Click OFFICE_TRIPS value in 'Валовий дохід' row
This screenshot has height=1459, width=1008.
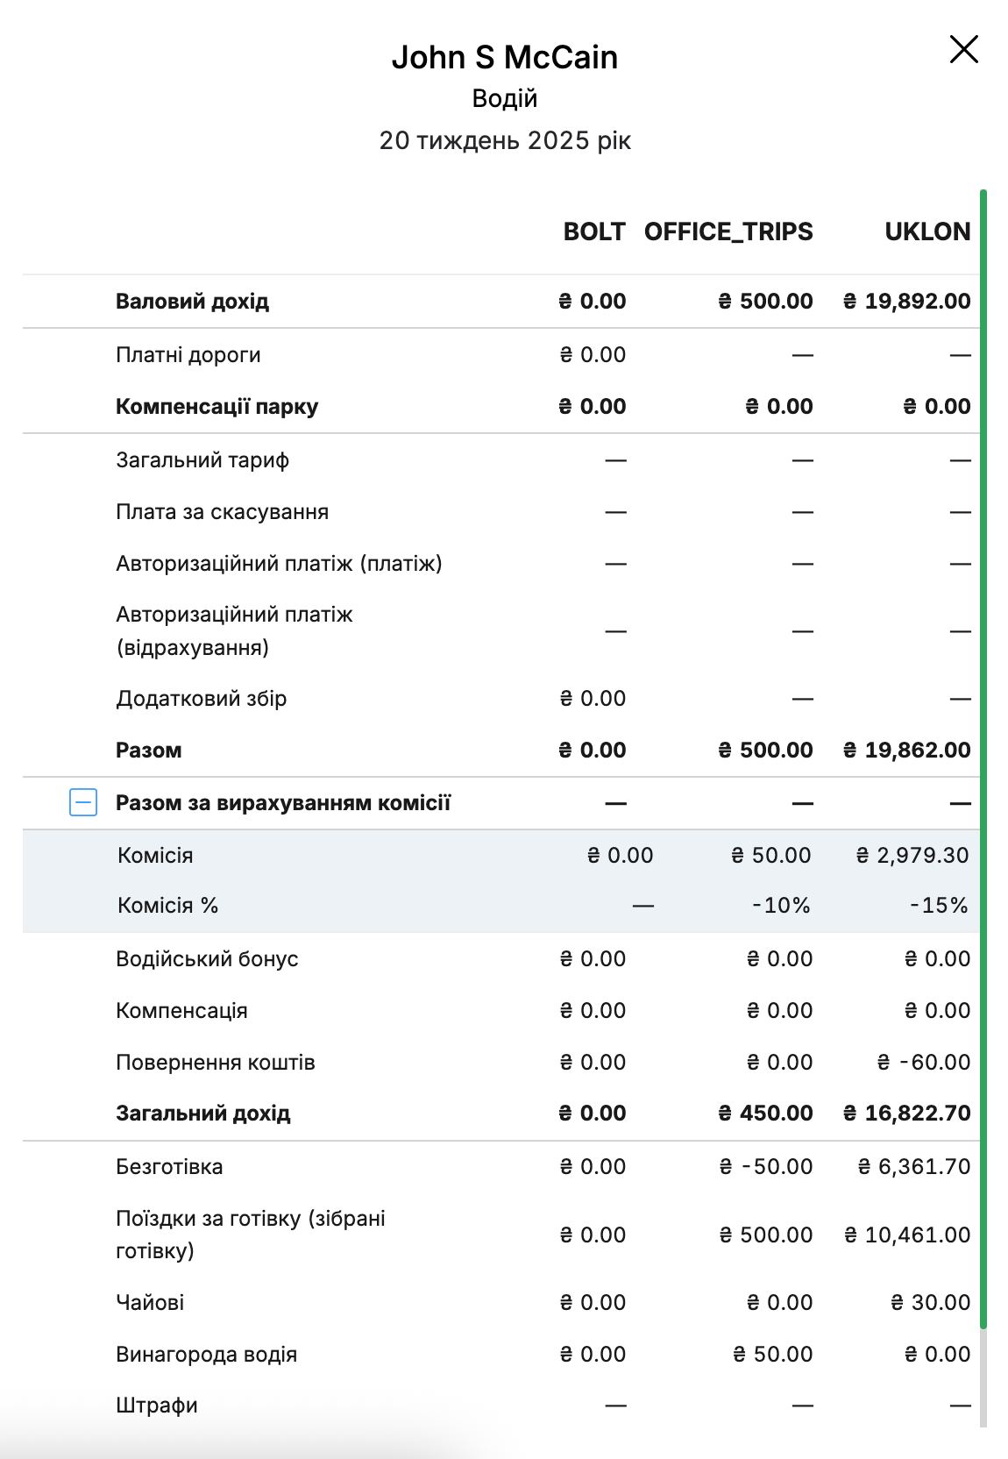point(765,302)
